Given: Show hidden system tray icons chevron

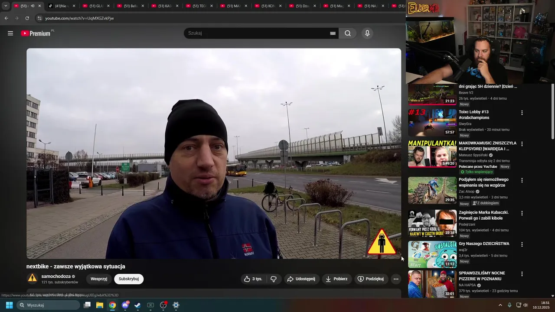Looking at the screenshot, I should tap(500, 305).
